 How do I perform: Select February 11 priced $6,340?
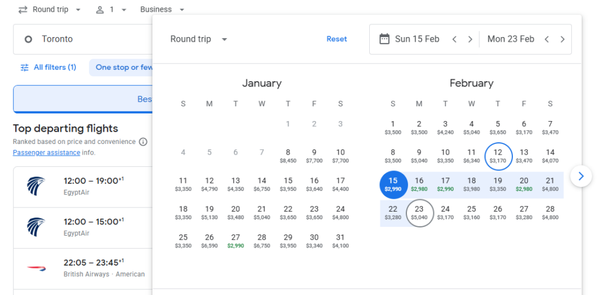click(472, 156)
